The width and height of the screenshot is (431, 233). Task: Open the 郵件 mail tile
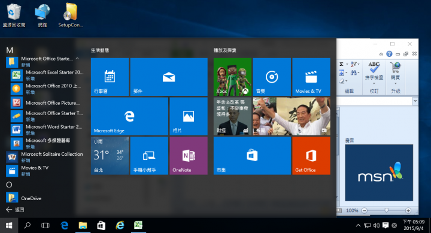(169, 77)
